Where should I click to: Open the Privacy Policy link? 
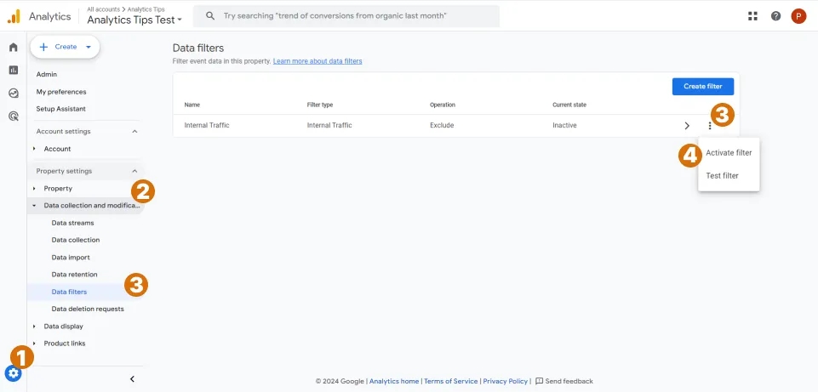505,381
